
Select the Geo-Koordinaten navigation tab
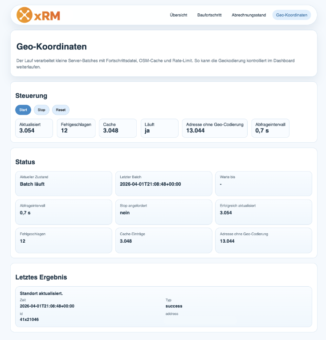point(291,15)
